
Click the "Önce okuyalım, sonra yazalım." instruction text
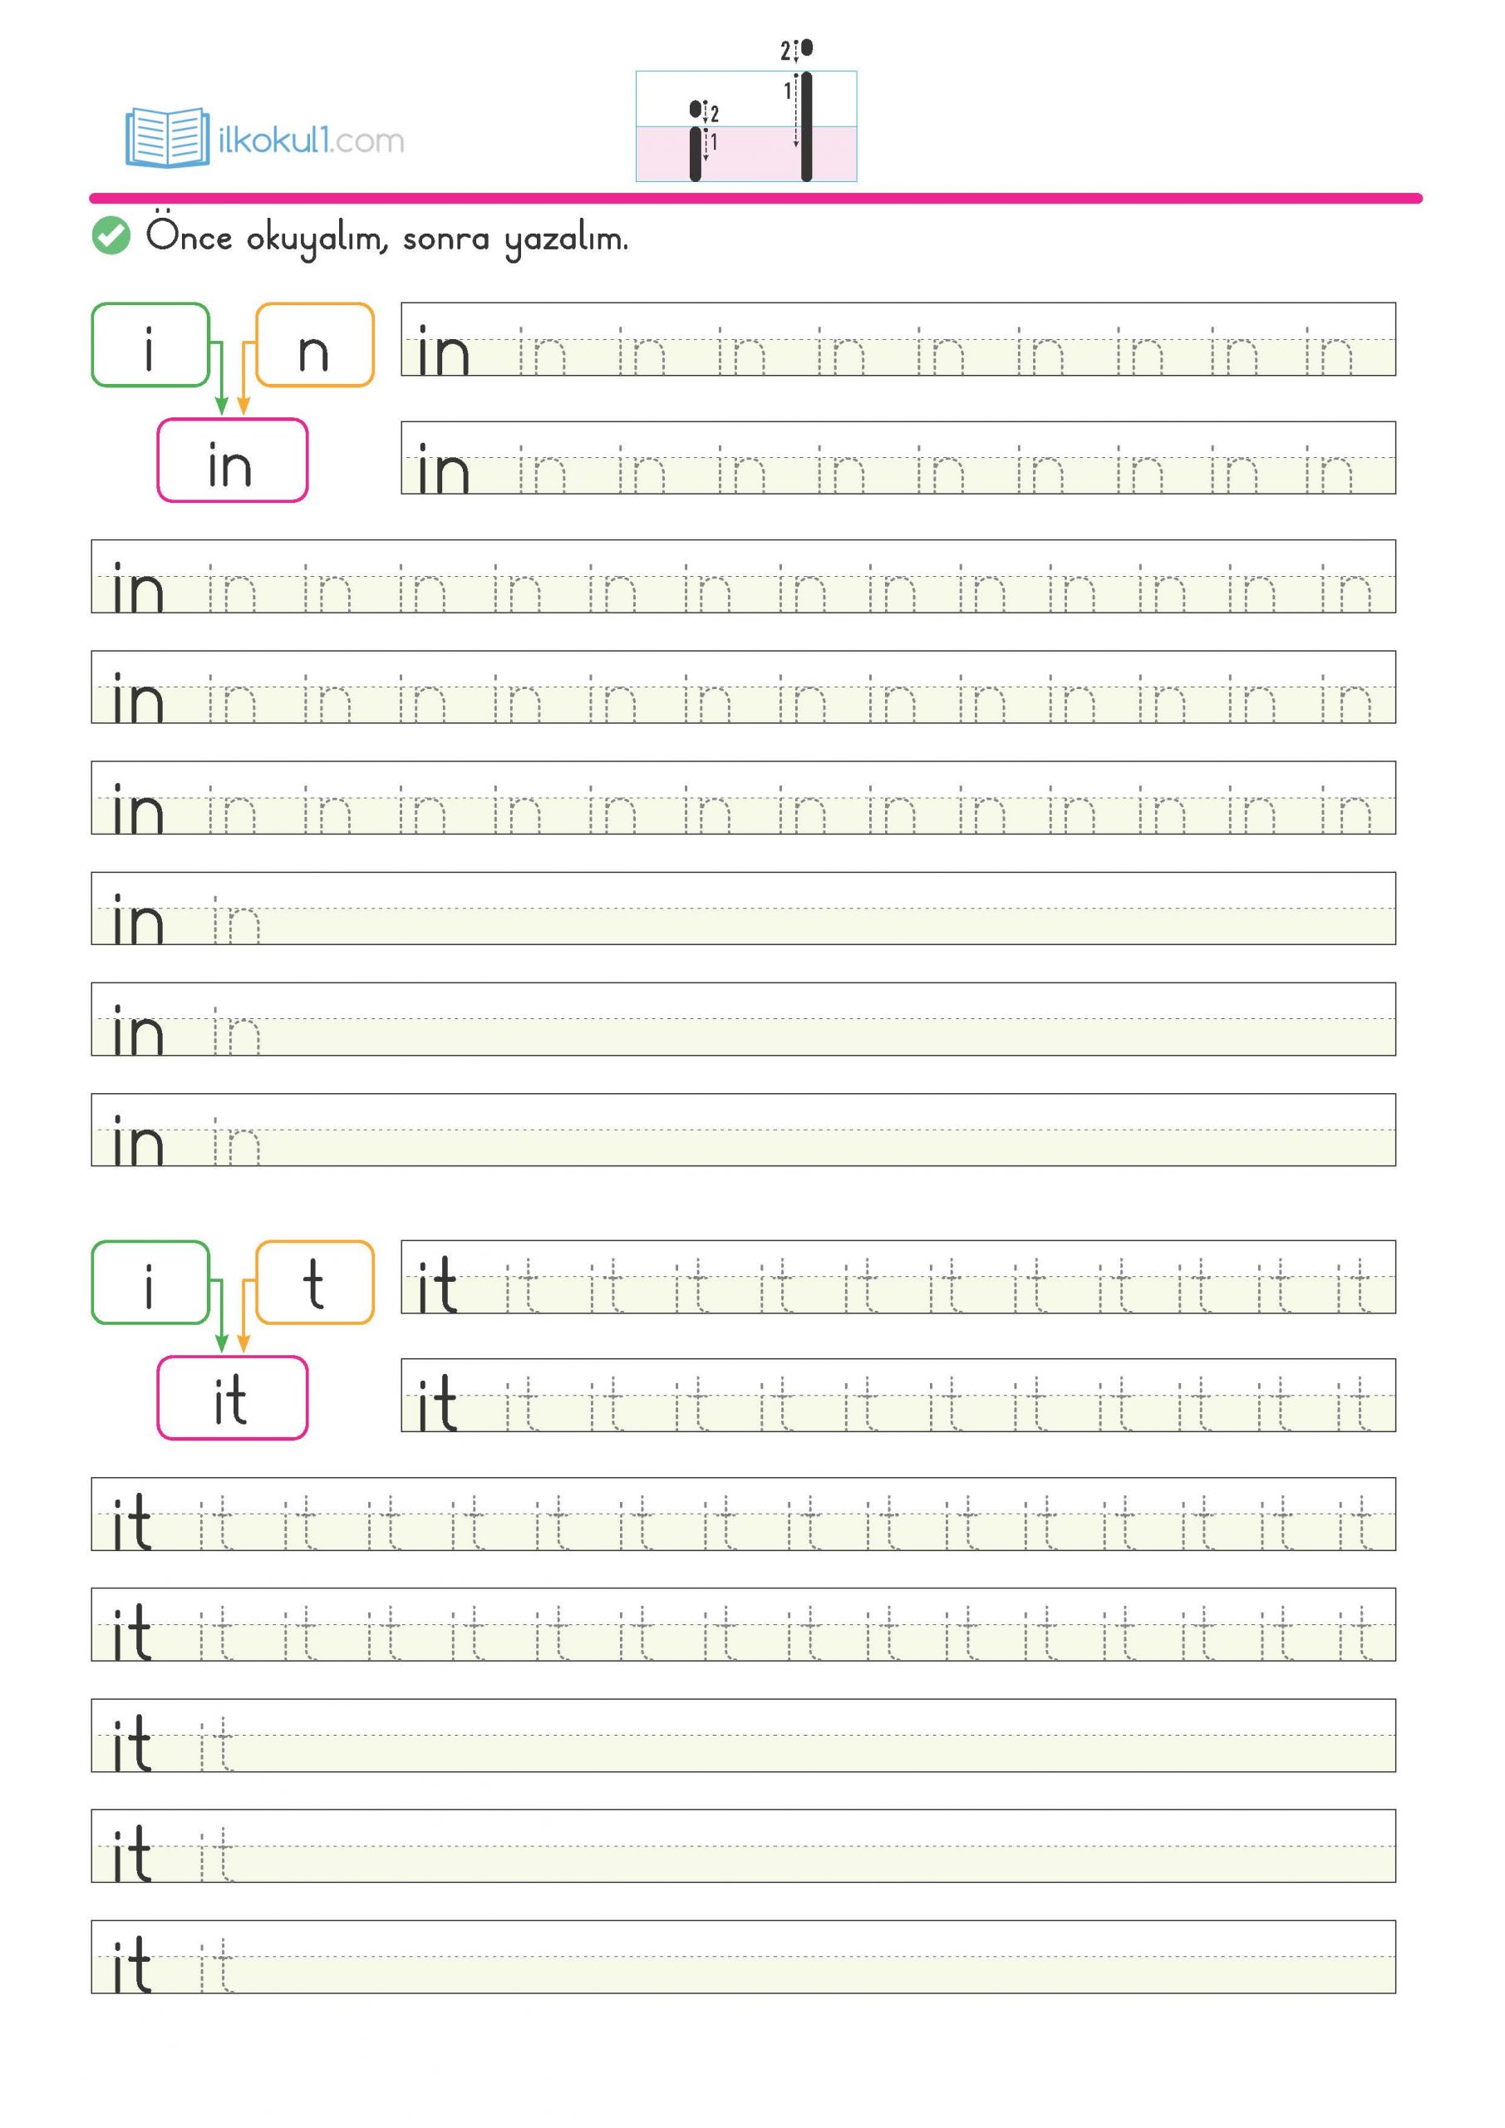pyautogui.click(x=386, y=239)
